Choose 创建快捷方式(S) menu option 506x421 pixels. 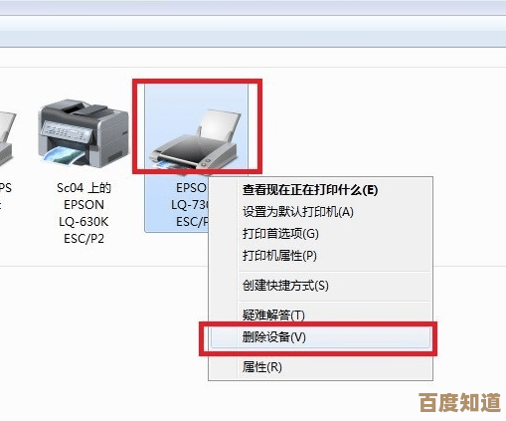pos(285,286)
